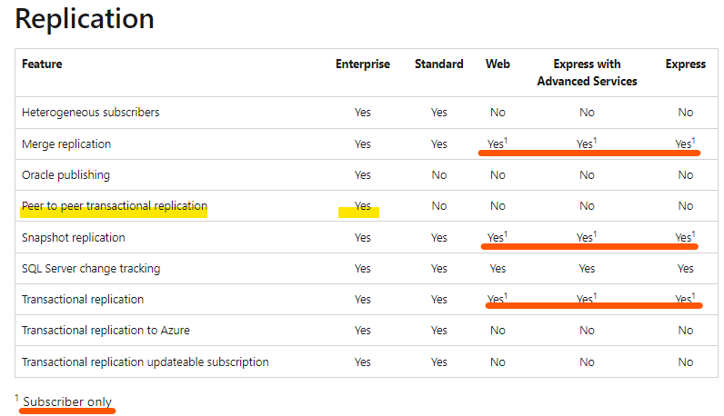The height and width of the screenshot is (416, 724).
Task: Click Express with Advanced Services Yes for Transactional replication
Action: coord(587,299)
